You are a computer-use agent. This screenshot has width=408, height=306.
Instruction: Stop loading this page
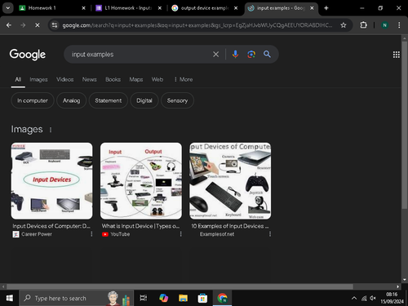pos(38,25)
